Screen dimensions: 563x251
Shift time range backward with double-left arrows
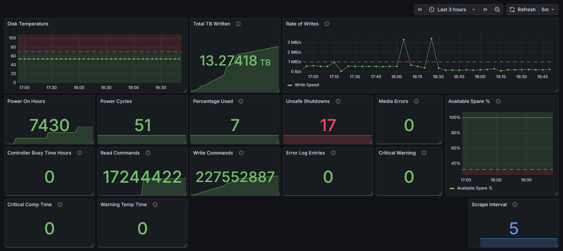[420, 10]
